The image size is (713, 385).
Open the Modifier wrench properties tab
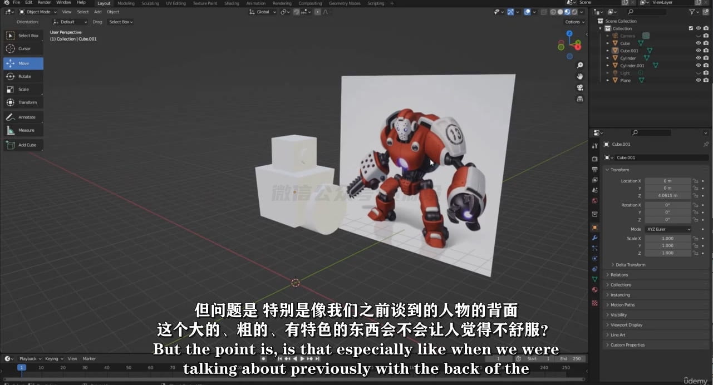594,238
